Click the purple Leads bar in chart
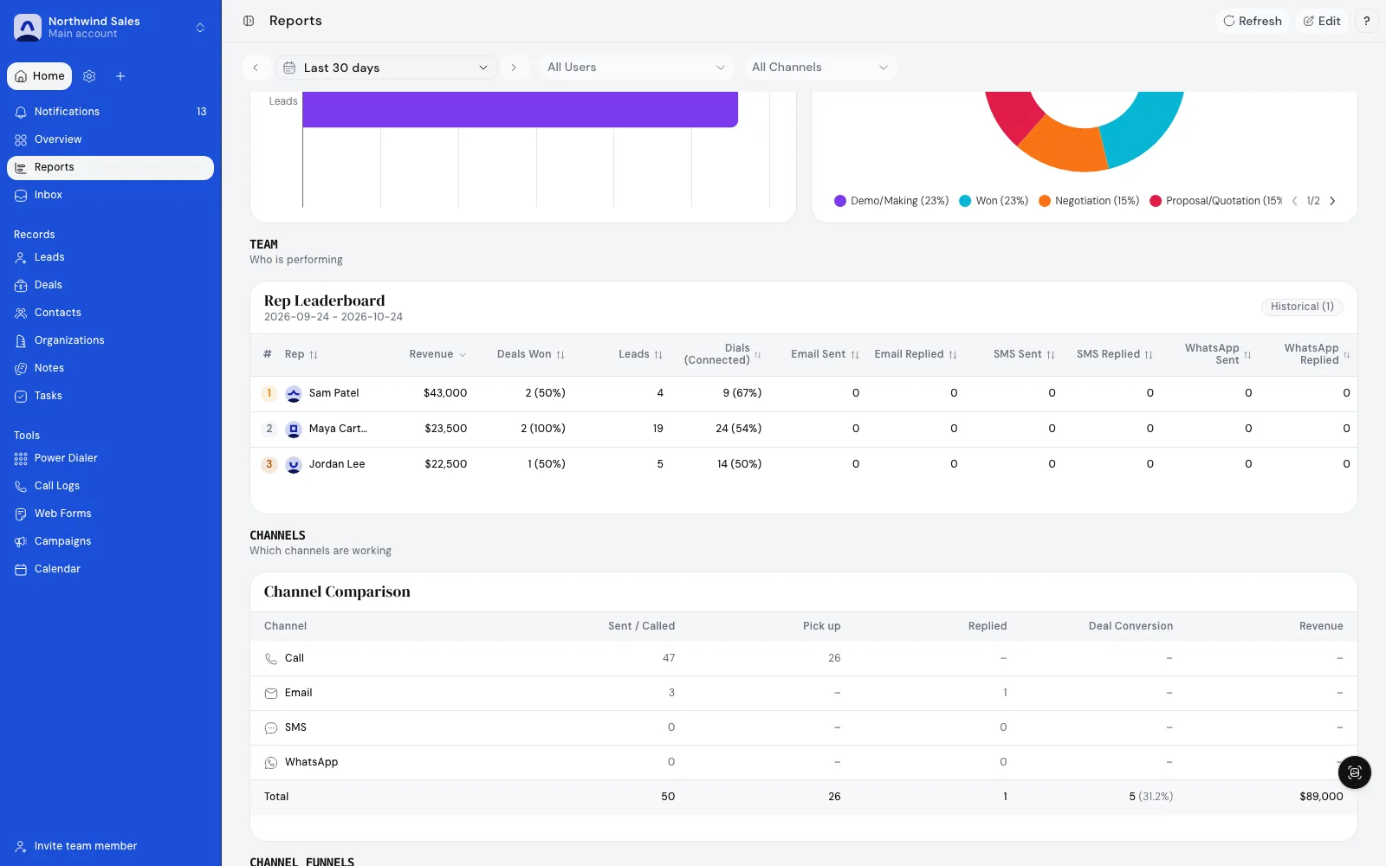This screenshot has width=1386, height=866. pos(520,109)
